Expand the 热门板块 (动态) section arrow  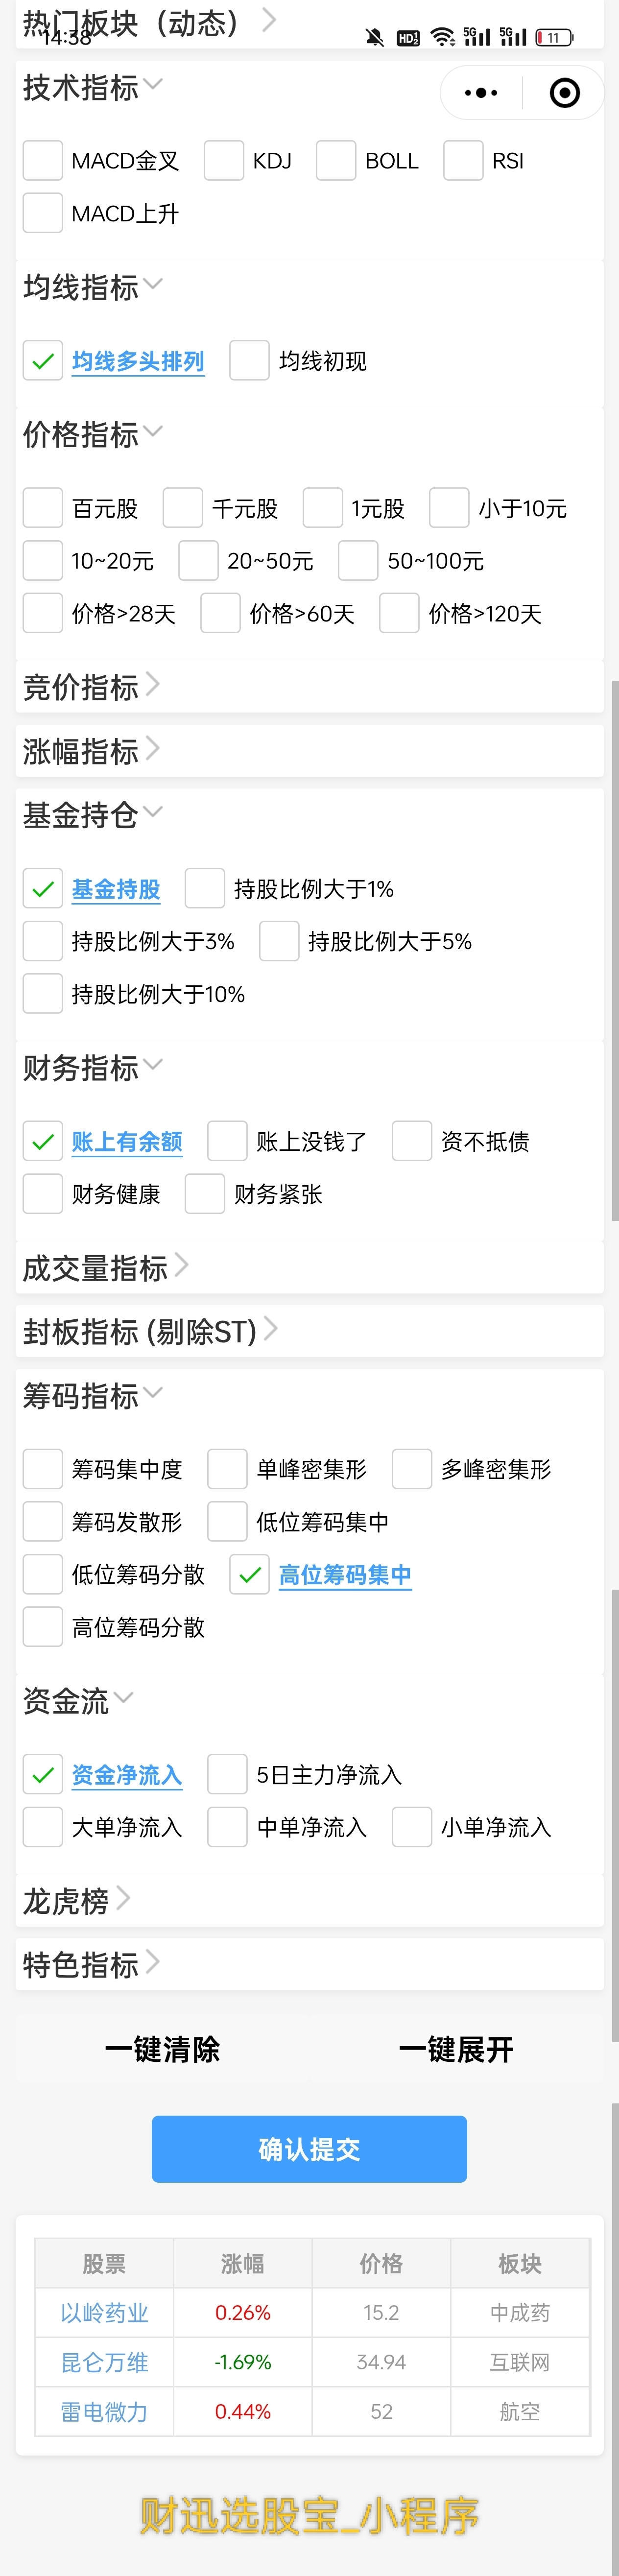pyautogui.click(x=269, y=20)
